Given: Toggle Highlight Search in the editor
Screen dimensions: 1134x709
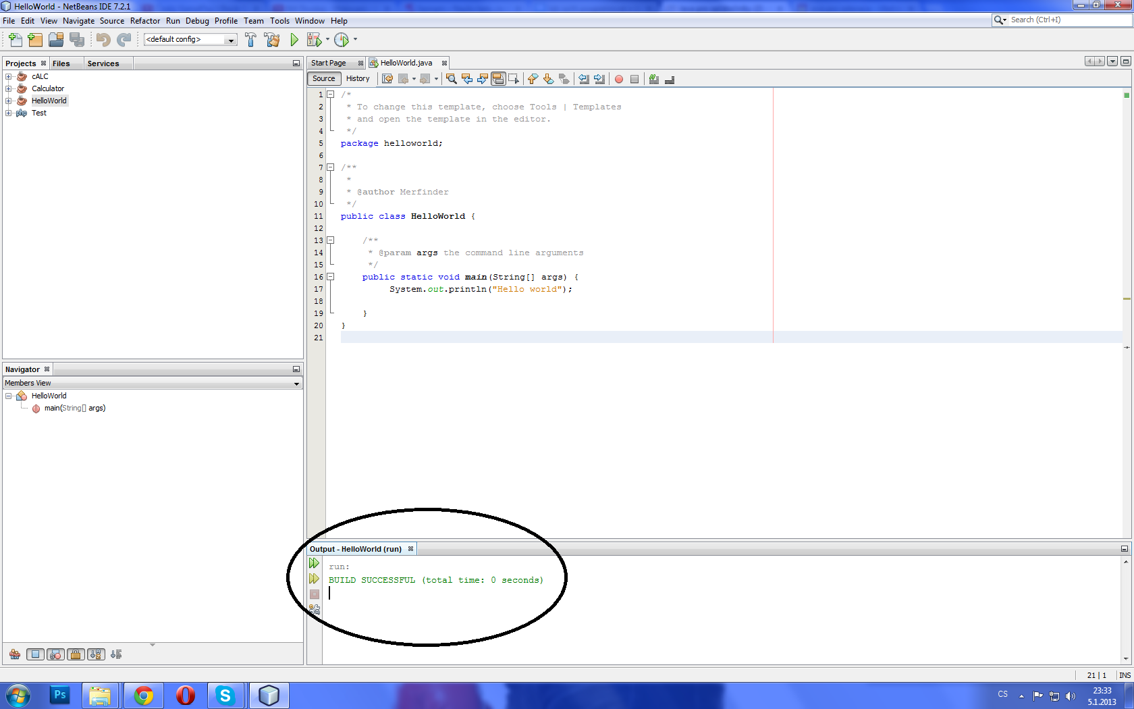Looking at the screenshot, I should (498, 79).
